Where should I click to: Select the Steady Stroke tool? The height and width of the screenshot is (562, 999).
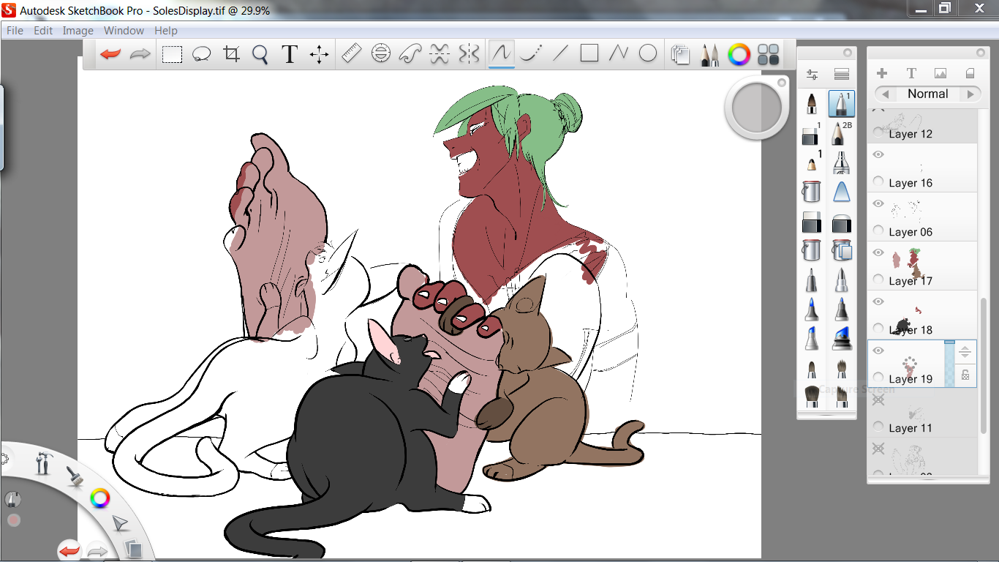point(502,53)
